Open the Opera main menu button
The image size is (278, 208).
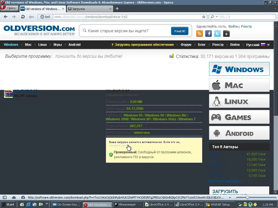point(9,8)
